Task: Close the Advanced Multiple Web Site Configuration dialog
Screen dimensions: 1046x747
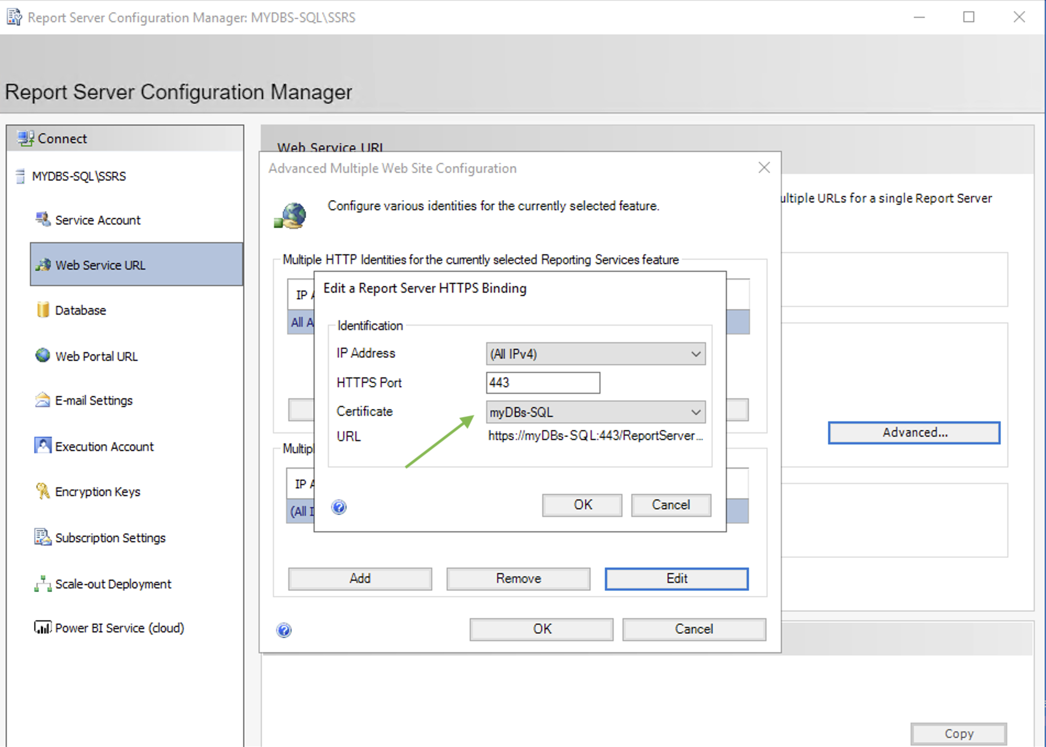Action: point(764,168)
